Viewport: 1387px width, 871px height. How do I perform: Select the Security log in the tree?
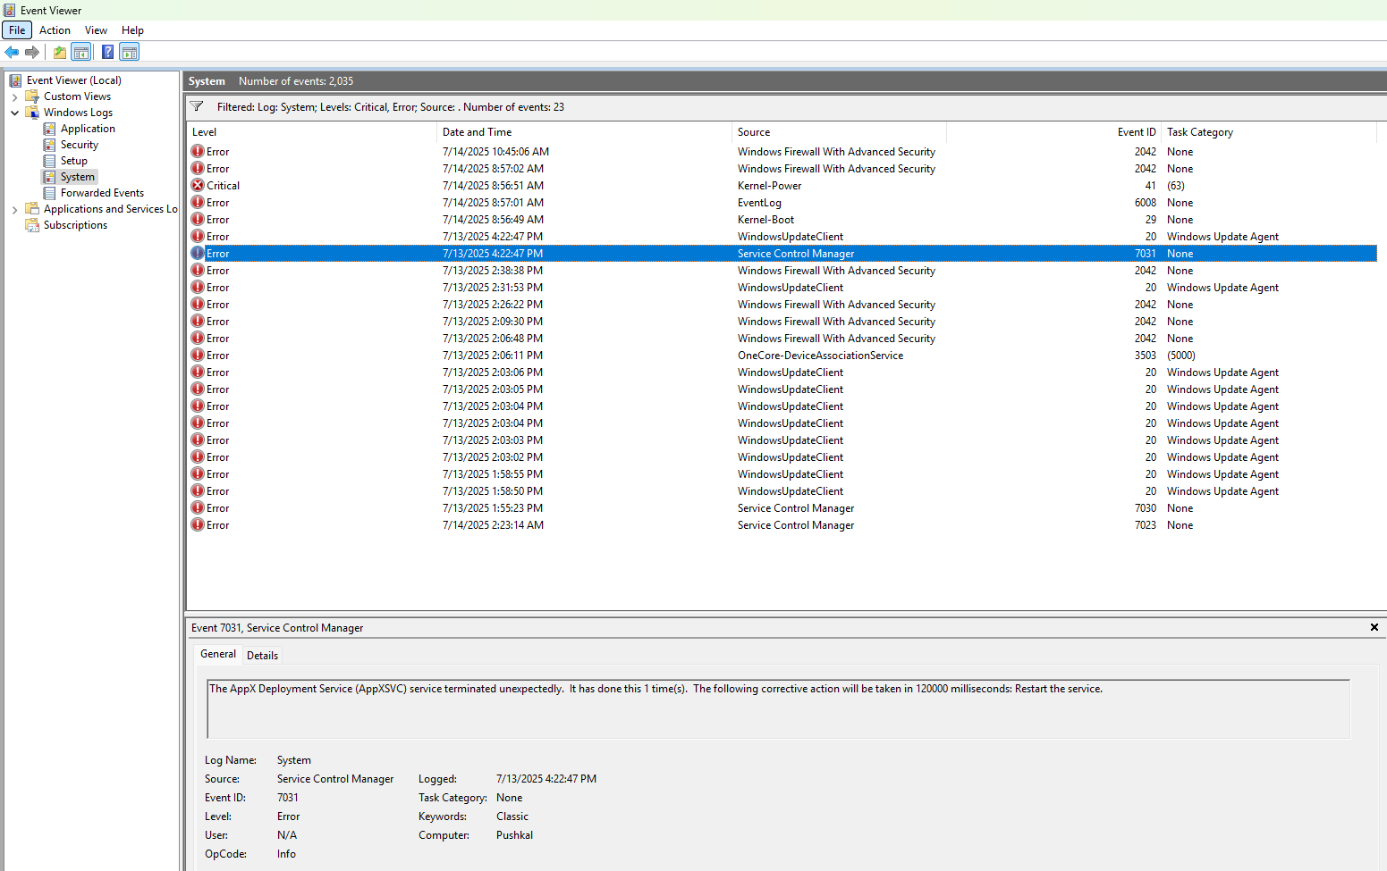click(79, 145)
